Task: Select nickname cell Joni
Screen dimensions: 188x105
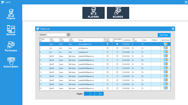Action: click(x=54, y=52)
